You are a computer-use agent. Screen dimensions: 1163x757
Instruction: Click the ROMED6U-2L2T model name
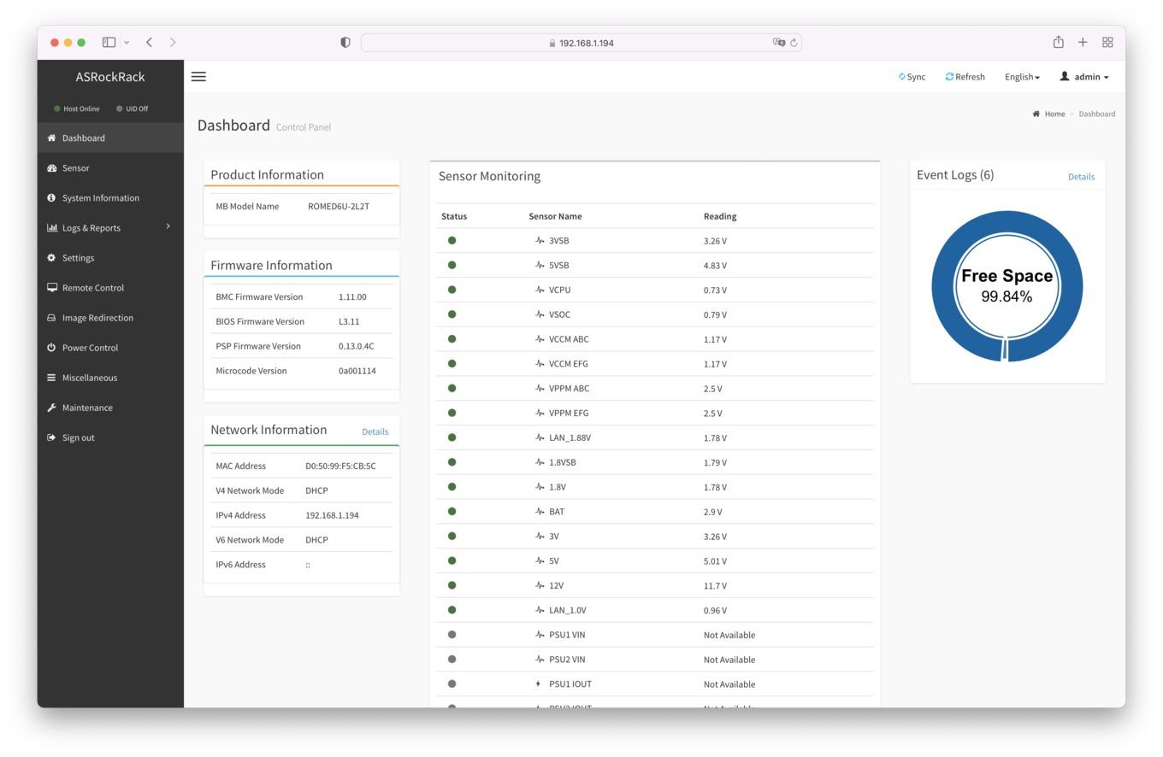click(339, 207)
